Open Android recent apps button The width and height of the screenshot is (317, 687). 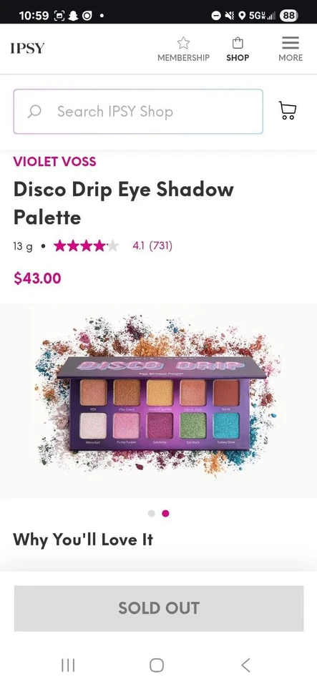tap(68, 665)
